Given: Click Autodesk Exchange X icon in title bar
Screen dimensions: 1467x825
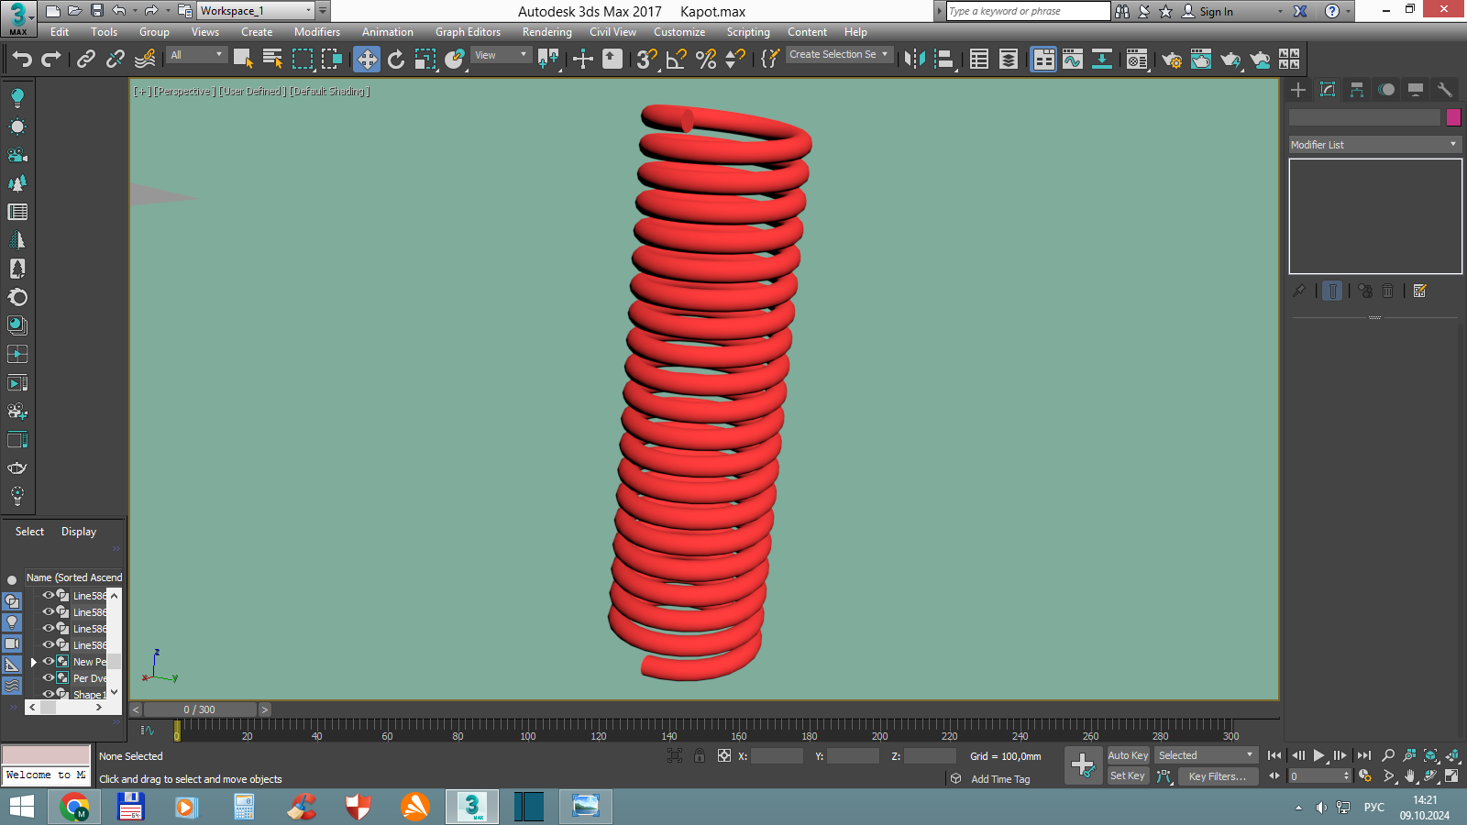Looking at the screenshot, I should [x=1300, y=11].
